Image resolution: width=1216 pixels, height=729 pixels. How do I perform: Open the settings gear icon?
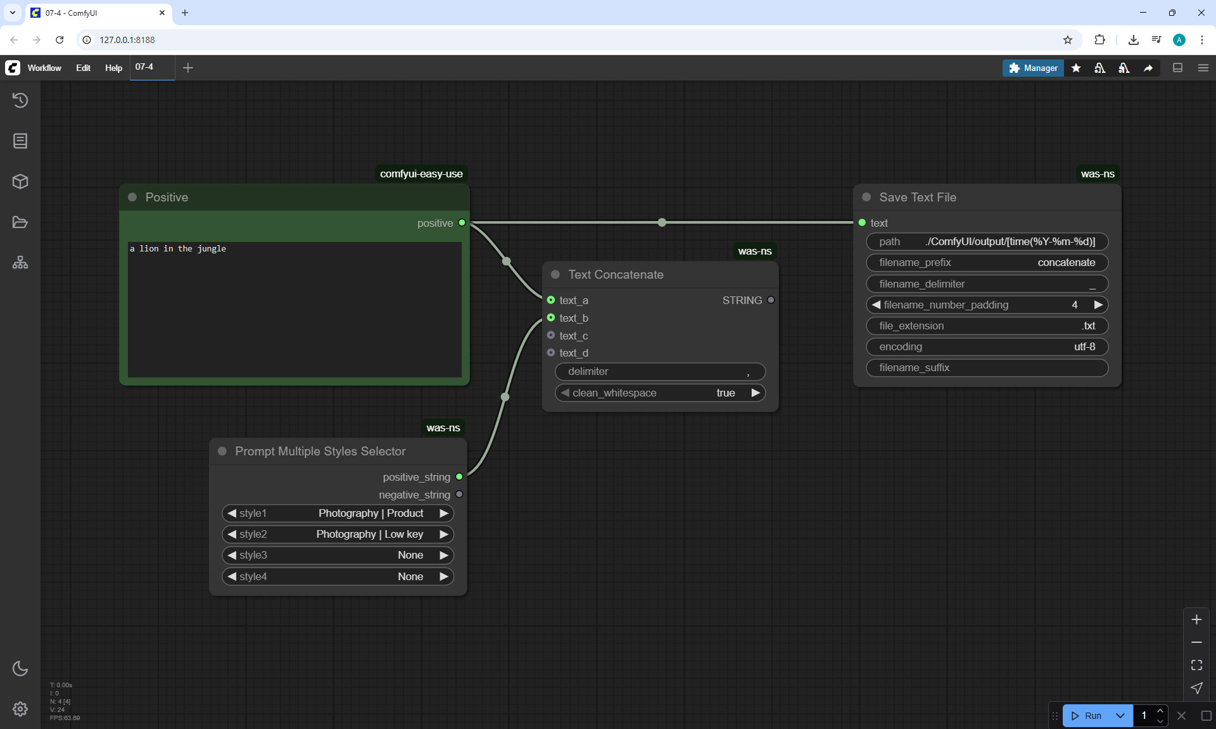click(20, 709)
